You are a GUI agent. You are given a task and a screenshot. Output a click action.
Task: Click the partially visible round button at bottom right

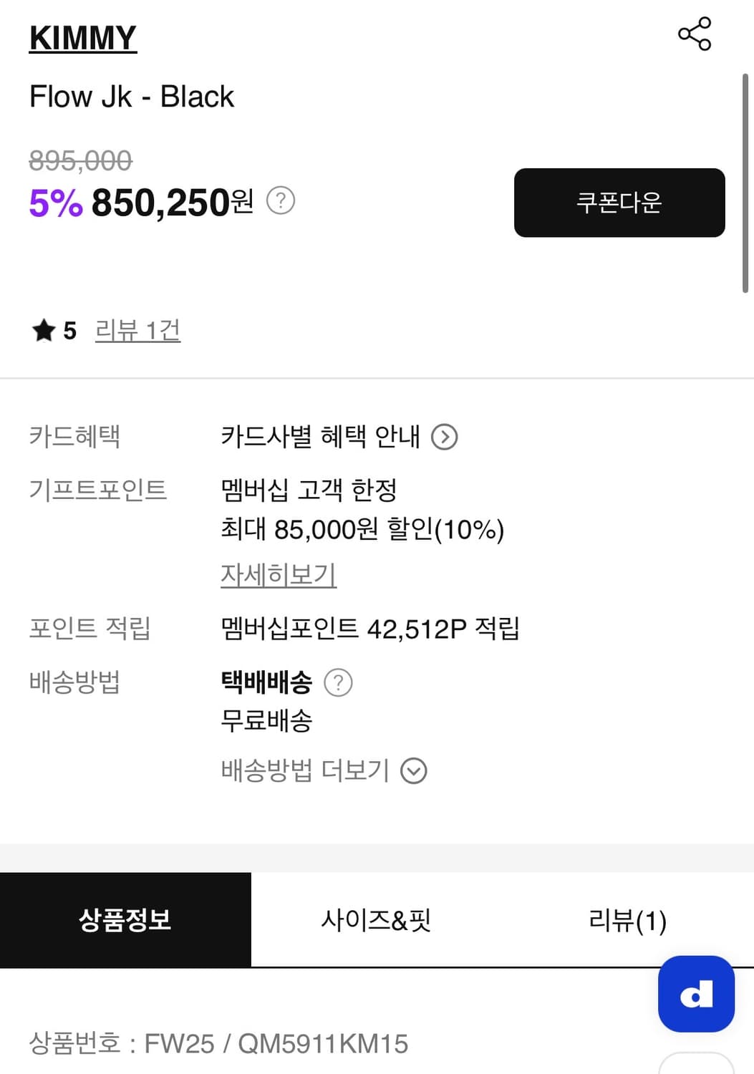pos(696,1064)
